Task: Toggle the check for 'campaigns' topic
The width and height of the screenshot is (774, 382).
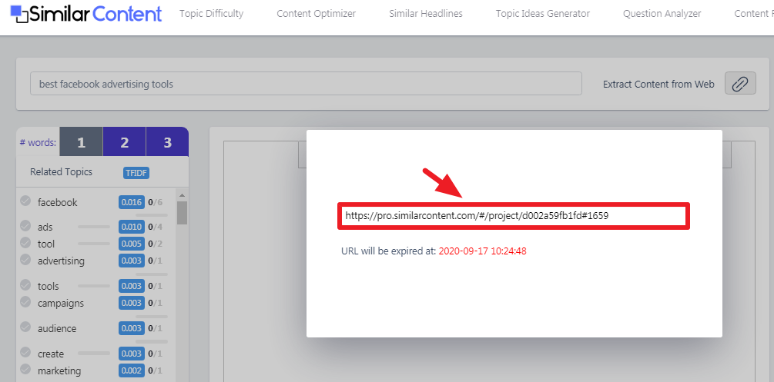Action: 25,301
